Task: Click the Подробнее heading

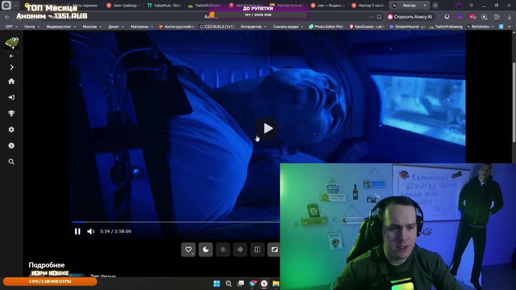Action: [46, 265]
